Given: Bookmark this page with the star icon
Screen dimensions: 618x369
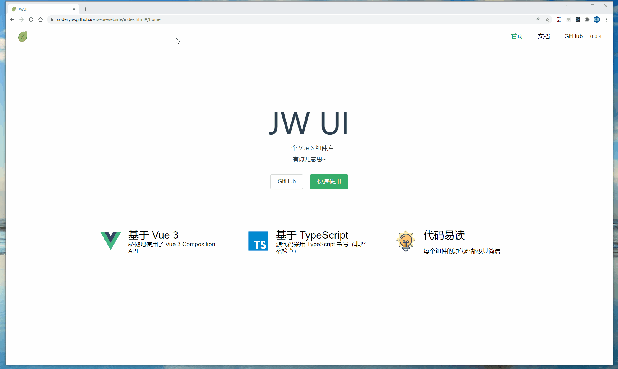Looking at the screenshot, I should [547, 19].
